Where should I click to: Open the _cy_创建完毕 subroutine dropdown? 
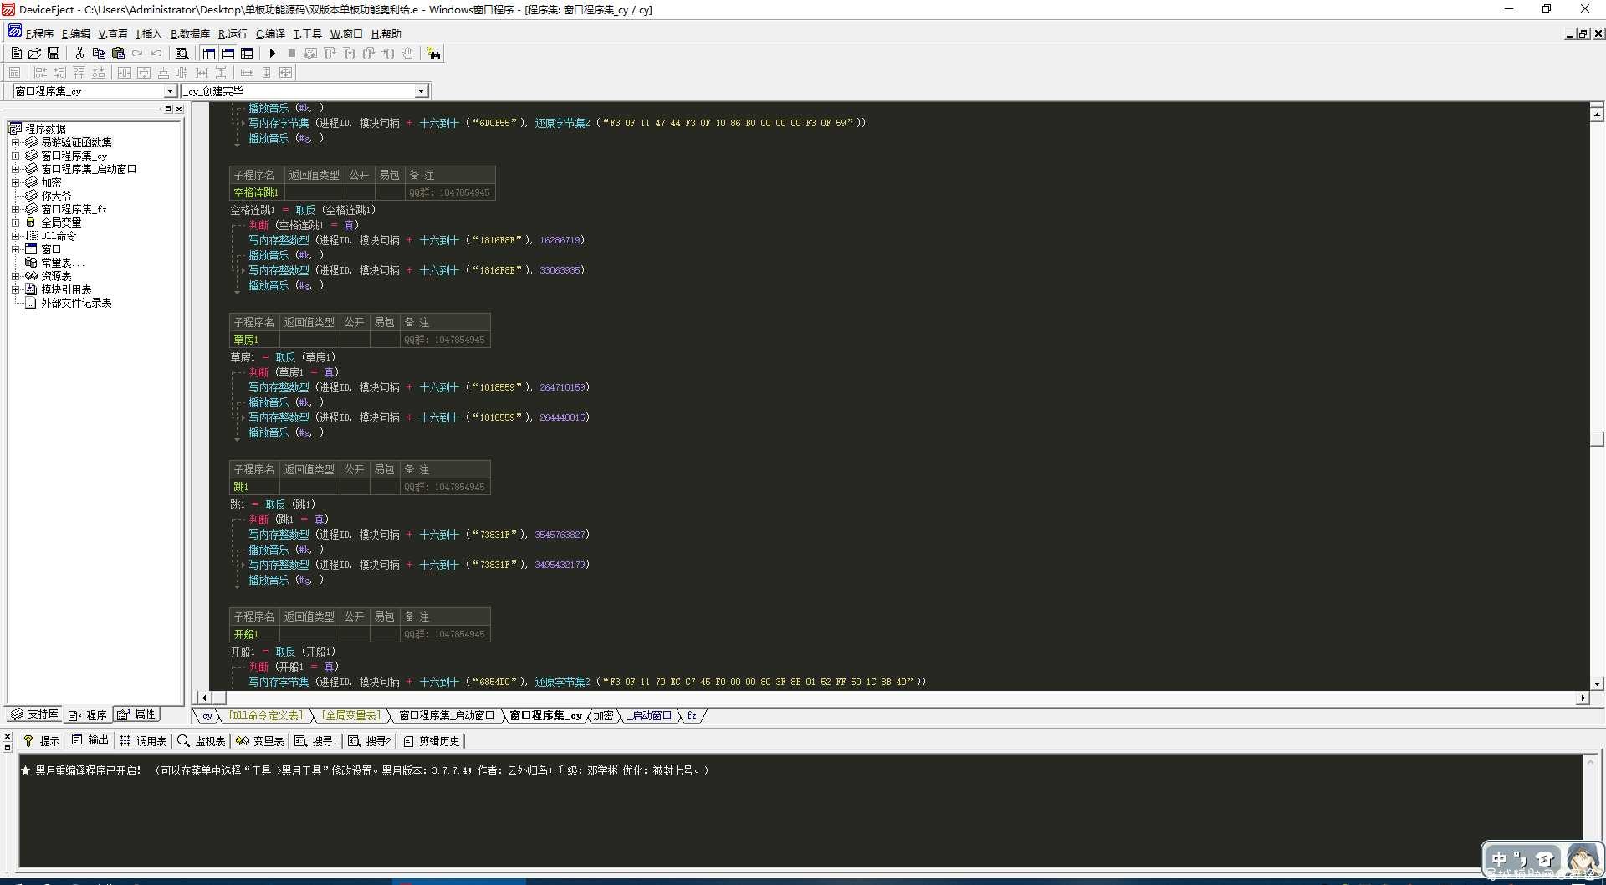click(421, 91)
